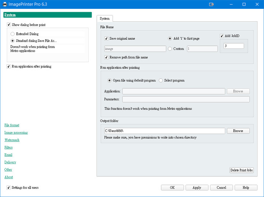Toggle the left-panel Run application after printing checkbox
Viewport: 264px width, 197px height.
8,66
